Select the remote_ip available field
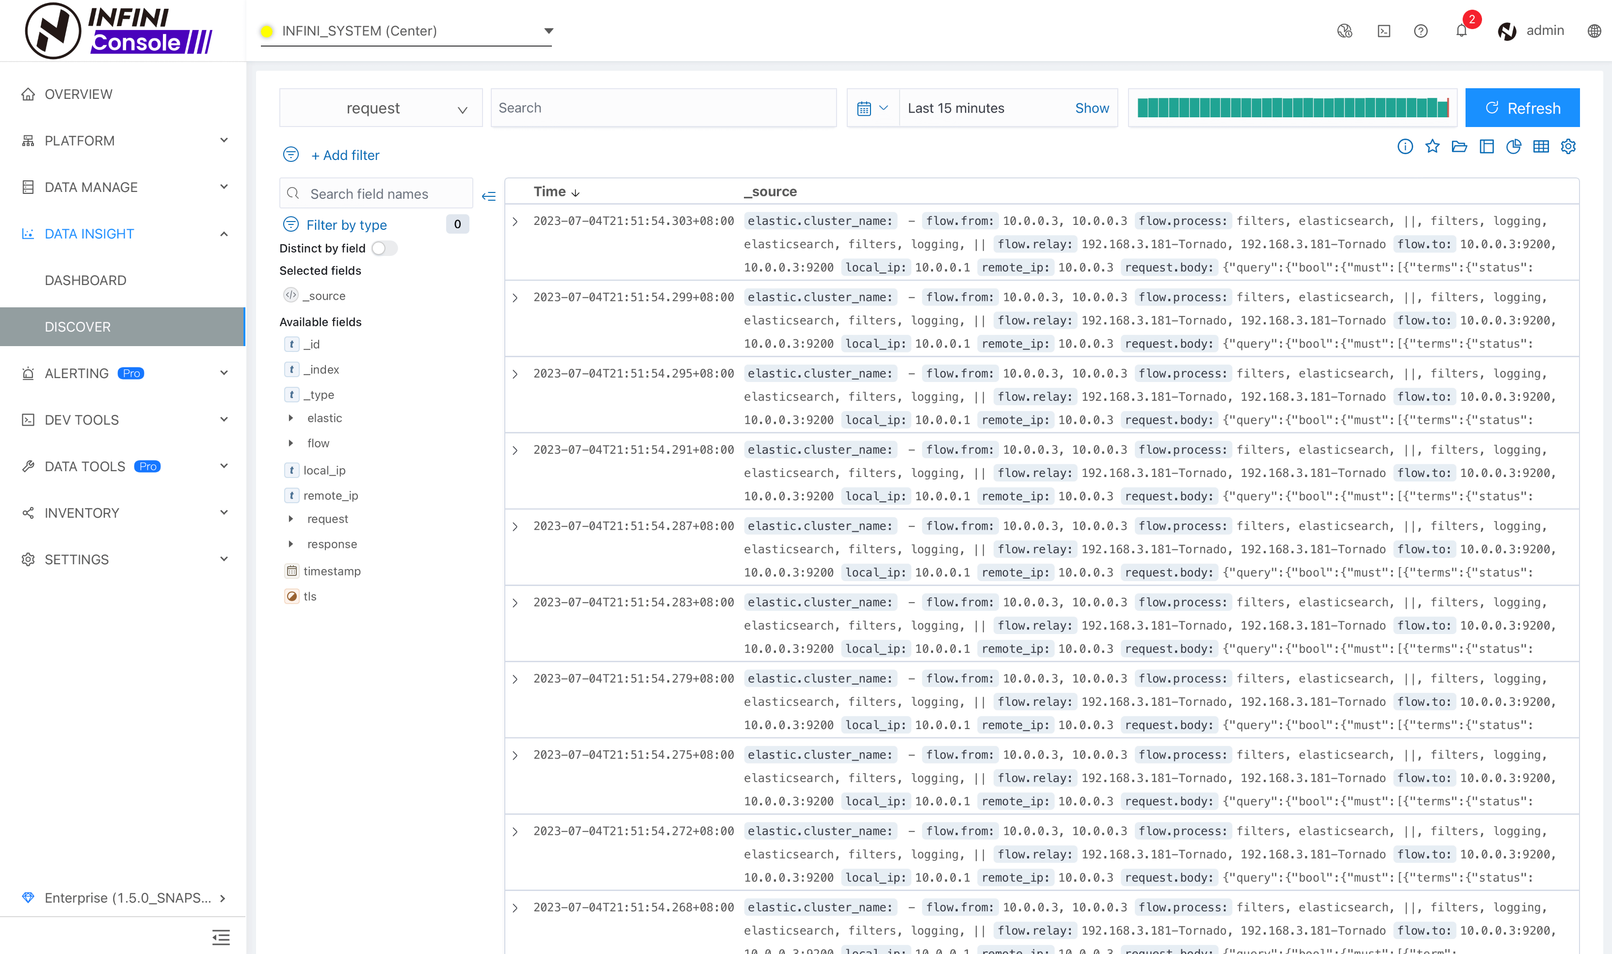Screen dimensions: 1612x954 tap(331, 495)
